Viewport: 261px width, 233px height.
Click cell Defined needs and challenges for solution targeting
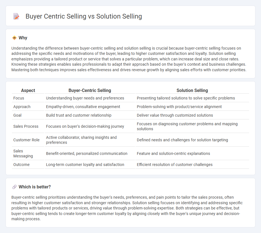(192, 140)
